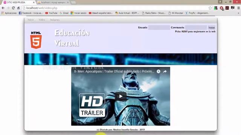Open the X-Men: Apocalipsis video title link
The image size is (241, 135).
[114, 71]
